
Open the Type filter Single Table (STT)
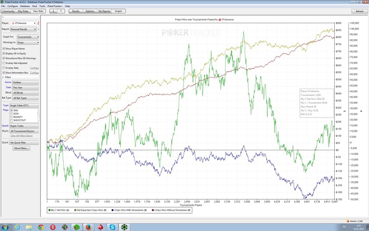coord(24,105)
